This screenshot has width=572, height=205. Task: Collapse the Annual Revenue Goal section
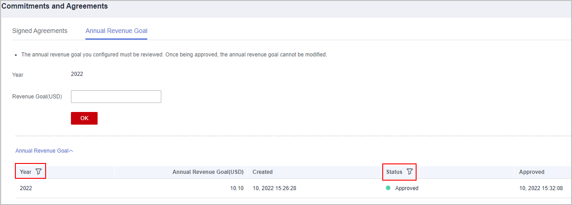(x=44, y=151)
